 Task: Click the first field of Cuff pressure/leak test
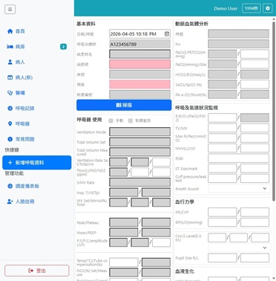pyautogui.click(x=223, y=178)
